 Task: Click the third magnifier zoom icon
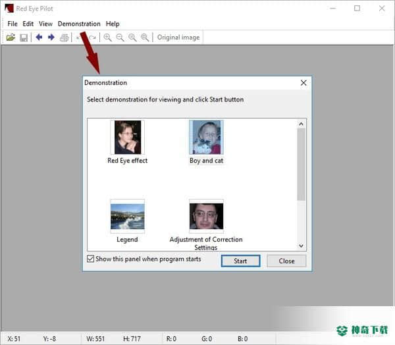click(x=132, y=38)
